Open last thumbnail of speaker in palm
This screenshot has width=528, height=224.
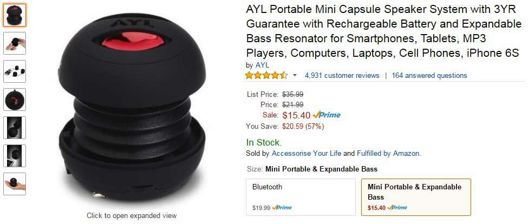15,184
